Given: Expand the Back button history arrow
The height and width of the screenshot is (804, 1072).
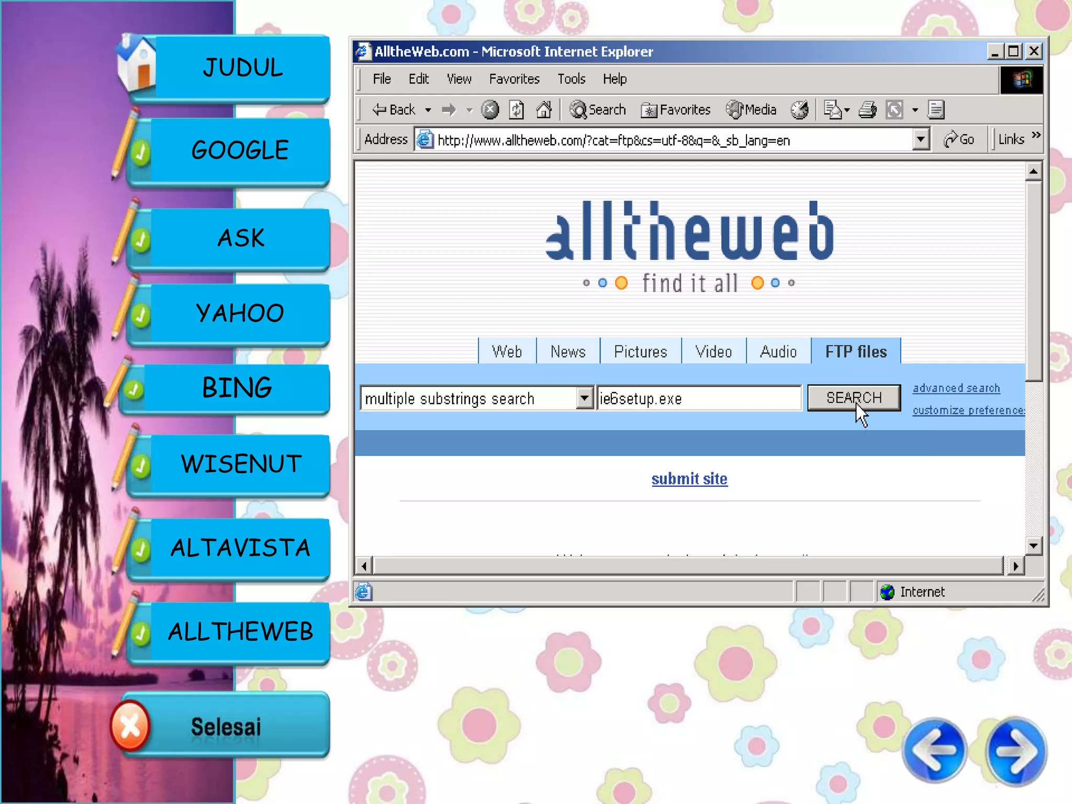Looking at the screenshot, I should tap(428, 110).
